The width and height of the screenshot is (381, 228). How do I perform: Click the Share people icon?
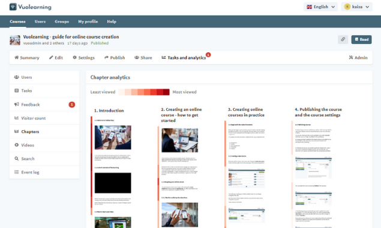click(x=137, y=58)
